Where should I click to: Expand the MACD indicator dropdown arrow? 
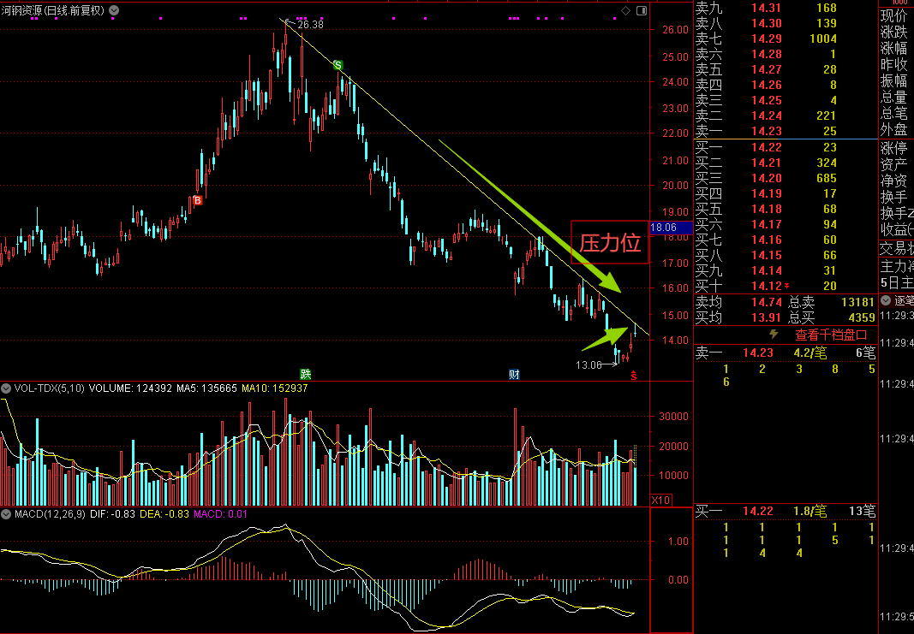click(6, 514)
